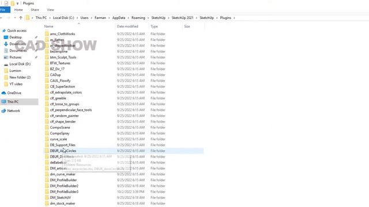This screenshot has height=207, width=369.
Task: Open recent locations dropdown arrow
Action: click(x=15, y=18)
